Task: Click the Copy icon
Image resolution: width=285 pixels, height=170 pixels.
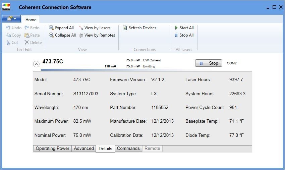Action: (x=8, y=35)
